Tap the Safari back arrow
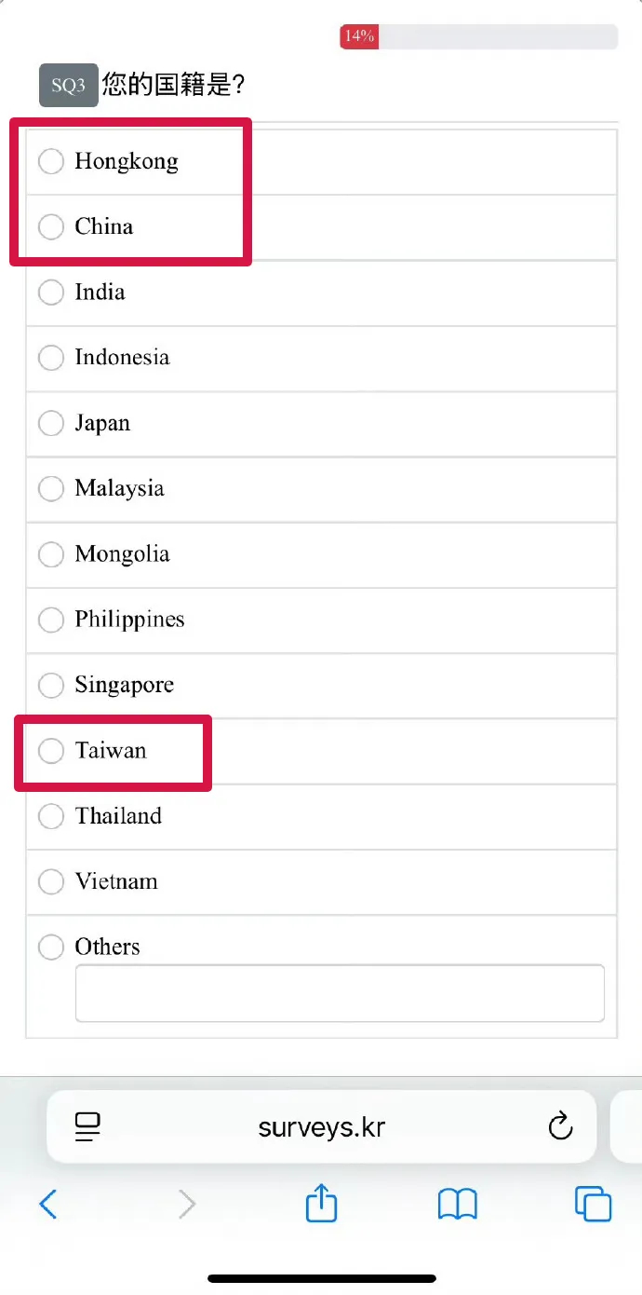Viewport: 642px width, 1295px height. tap(48, 1205)
